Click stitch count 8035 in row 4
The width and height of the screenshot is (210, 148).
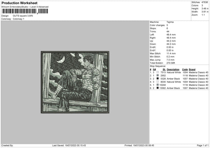[163, 82]
